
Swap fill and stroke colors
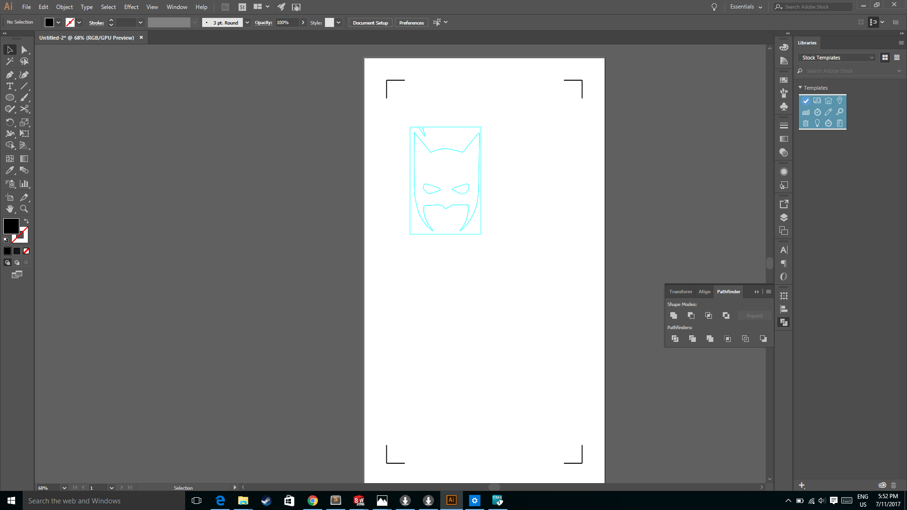26,221
